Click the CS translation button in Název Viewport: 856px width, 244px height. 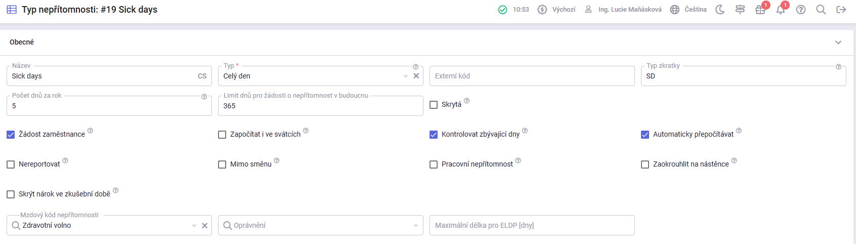coord(202,76)
